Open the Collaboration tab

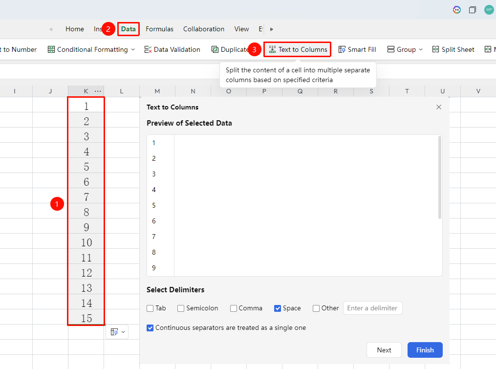point(204,29)
